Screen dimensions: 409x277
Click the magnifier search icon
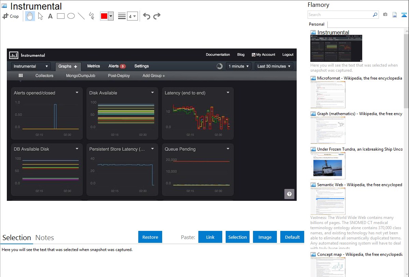[x=375, y=15]
